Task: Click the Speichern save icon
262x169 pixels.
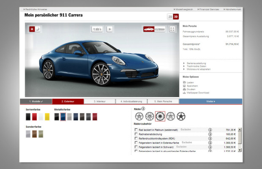Action: [184, 86]
